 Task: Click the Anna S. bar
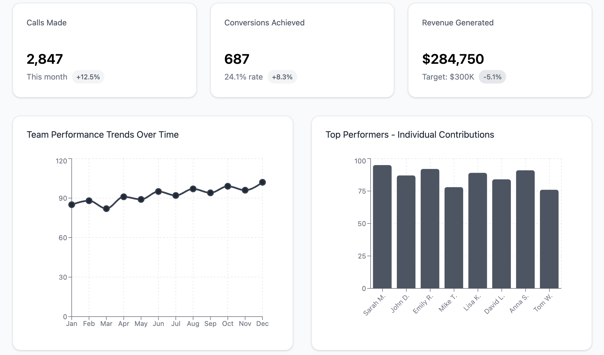click(x=525, y=229)
